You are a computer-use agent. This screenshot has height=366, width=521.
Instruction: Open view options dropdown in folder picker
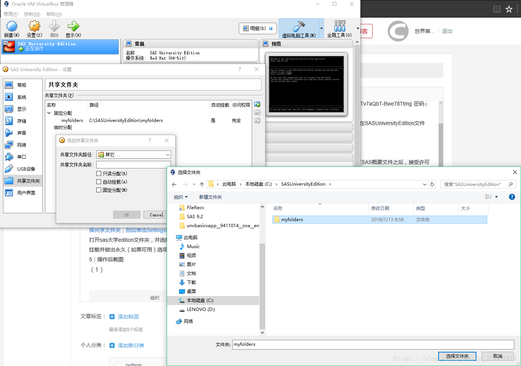coord(497,197)
